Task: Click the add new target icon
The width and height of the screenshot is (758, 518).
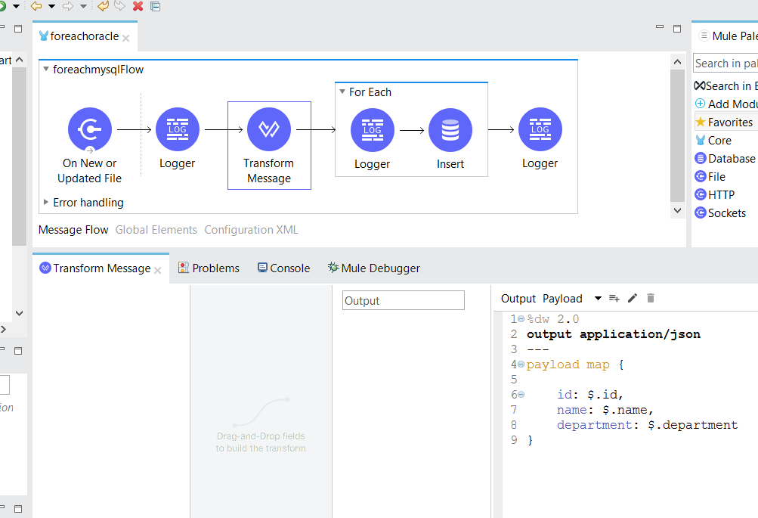Action: pos(614,299)
